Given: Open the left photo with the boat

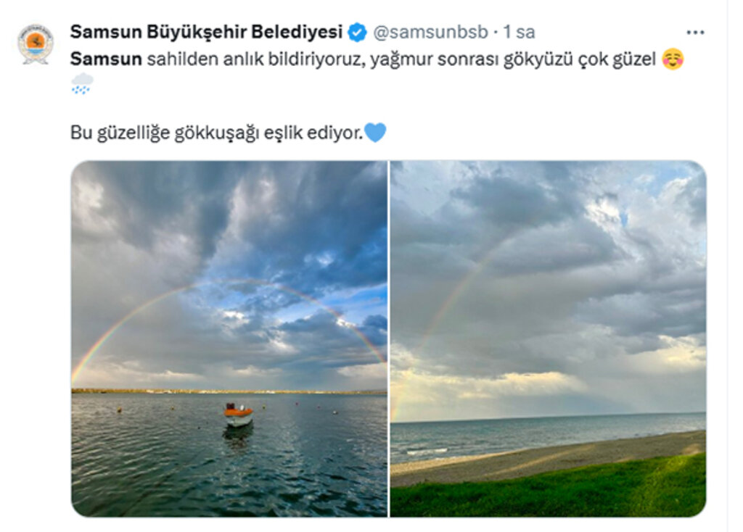Looking at the screenshot, I should (x=229, y=338).
